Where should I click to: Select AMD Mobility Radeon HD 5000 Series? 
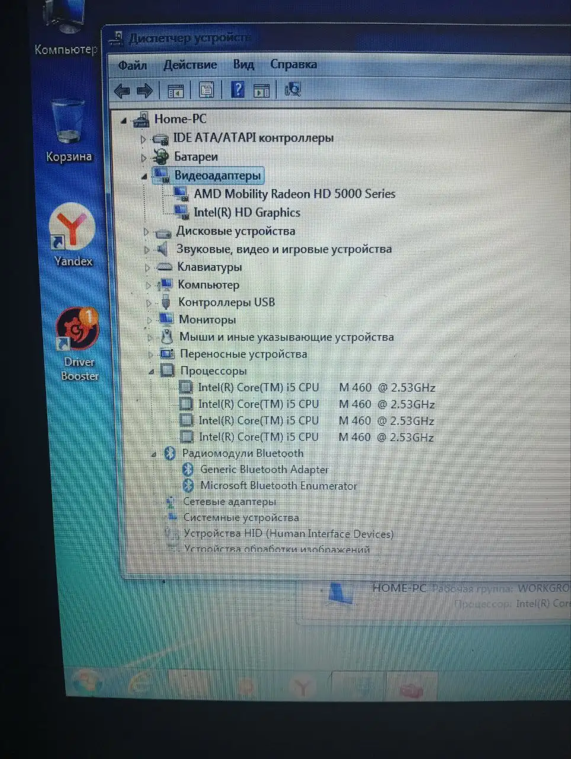[295, 193]
